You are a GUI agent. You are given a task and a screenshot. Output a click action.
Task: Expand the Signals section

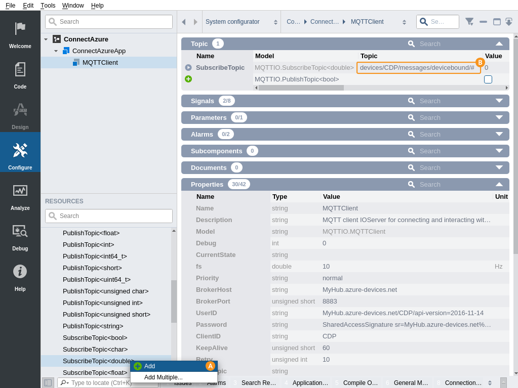pyautogui.click(x=499, y=101)
